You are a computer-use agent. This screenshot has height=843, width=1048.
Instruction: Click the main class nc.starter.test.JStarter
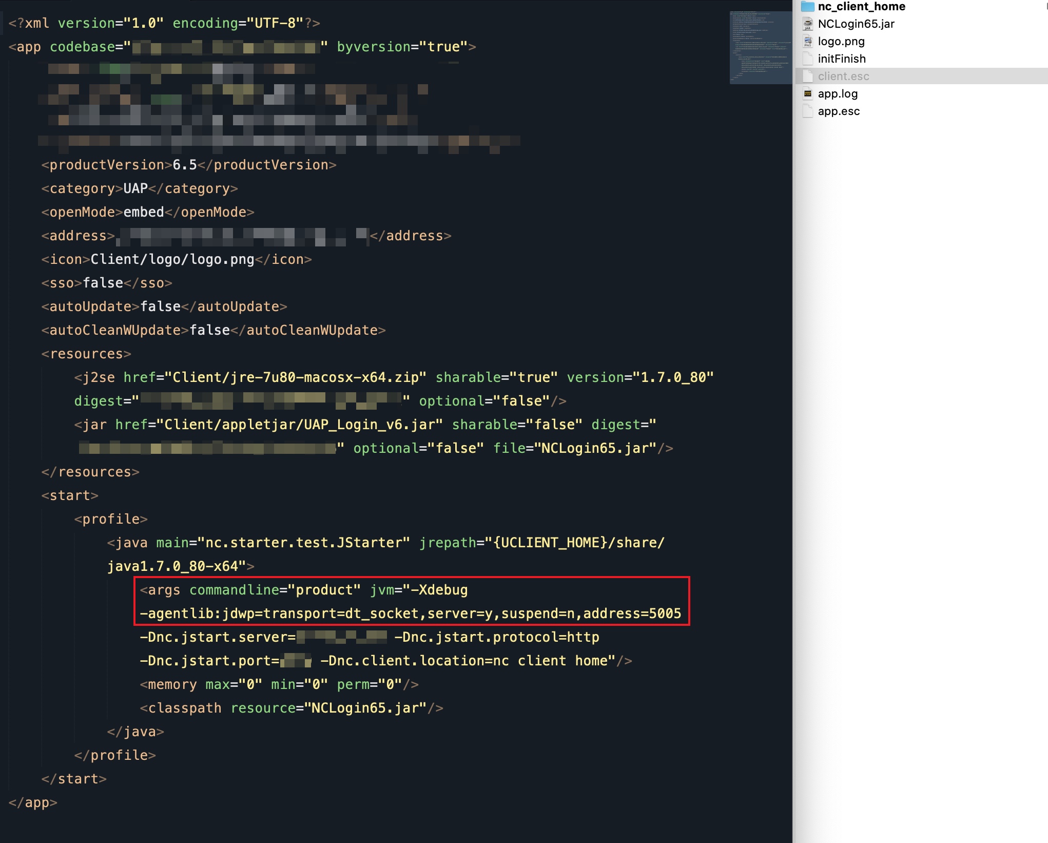pos(304,543)
